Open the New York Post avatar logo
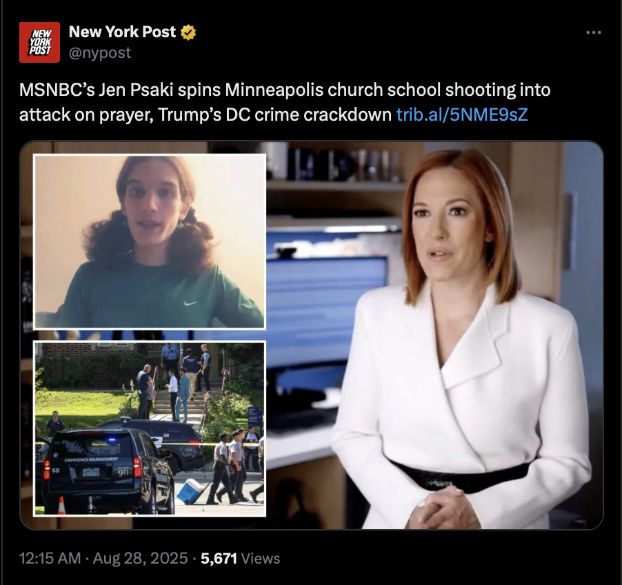The height and width of the screenshot is (585, 622). [x=40, y=43]
